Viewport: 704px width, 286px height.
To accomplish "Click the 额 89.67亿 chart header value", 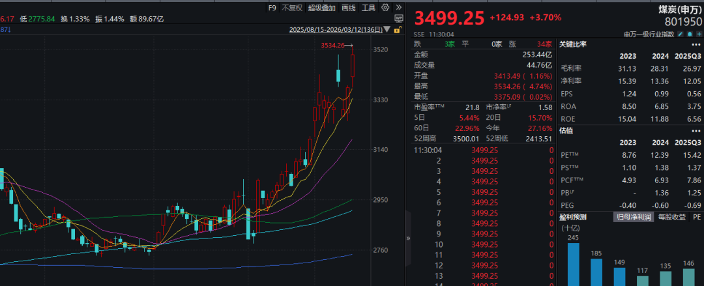I will (x=147, y=19).
